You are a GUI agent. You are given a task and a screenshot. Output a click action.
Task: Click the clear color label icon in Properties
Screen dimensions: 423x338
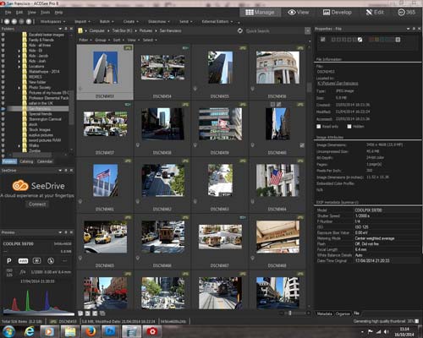(x=398, y=40)
